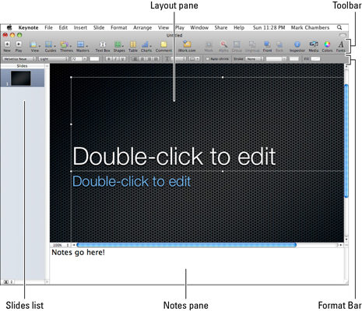This screenshot has height=311, width=362.
Task: Open the Share menu
Action: (221, 27)
